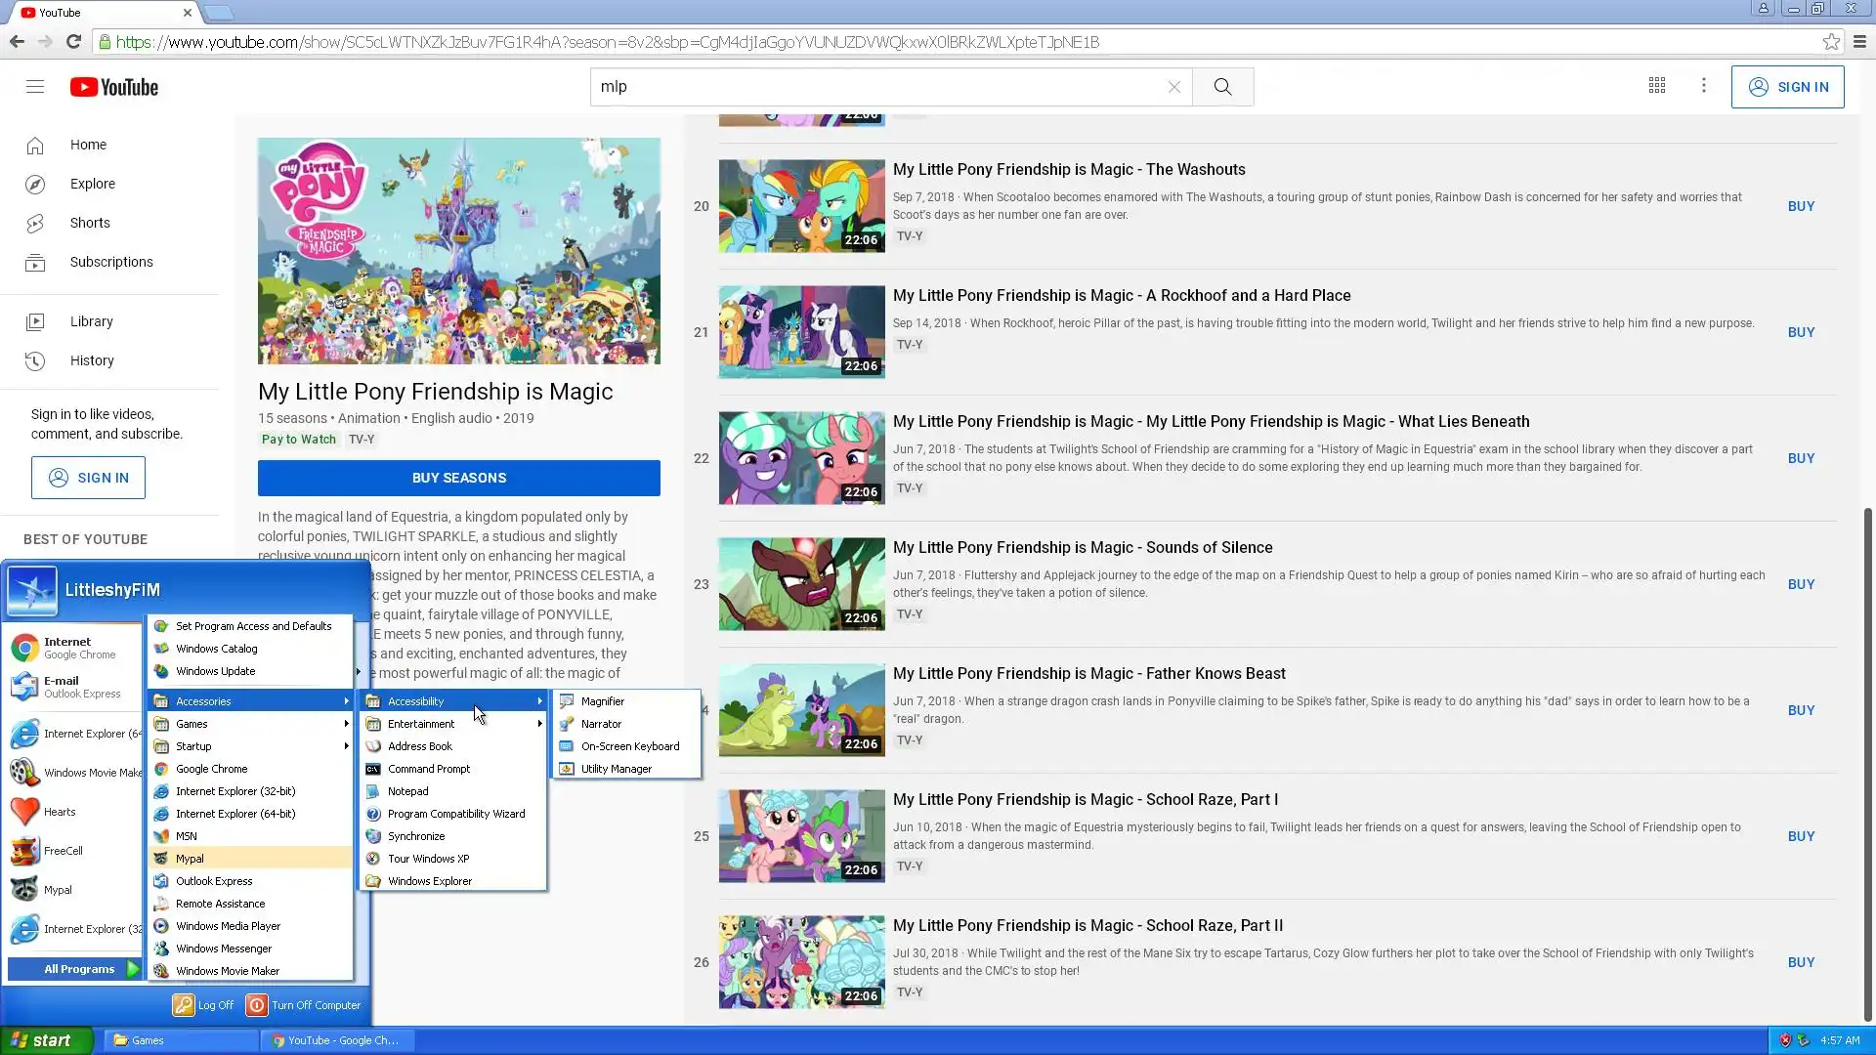Click the mlp search input field
The height and width of the screenshot is (1055, 1876).
879,87
